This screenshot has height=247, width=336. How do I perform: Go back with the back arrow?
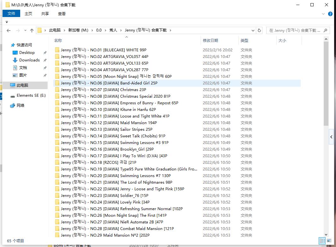click(9, 30)
